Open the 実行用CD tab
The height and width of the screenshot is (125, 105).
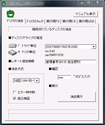69,21
